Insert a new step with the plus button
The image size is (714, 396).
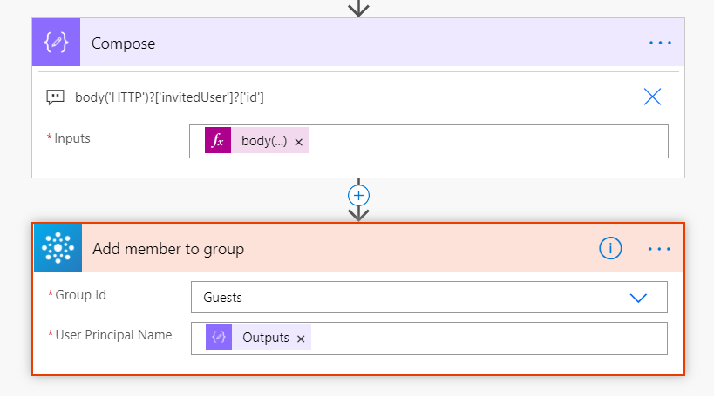[x=358, y=194]
